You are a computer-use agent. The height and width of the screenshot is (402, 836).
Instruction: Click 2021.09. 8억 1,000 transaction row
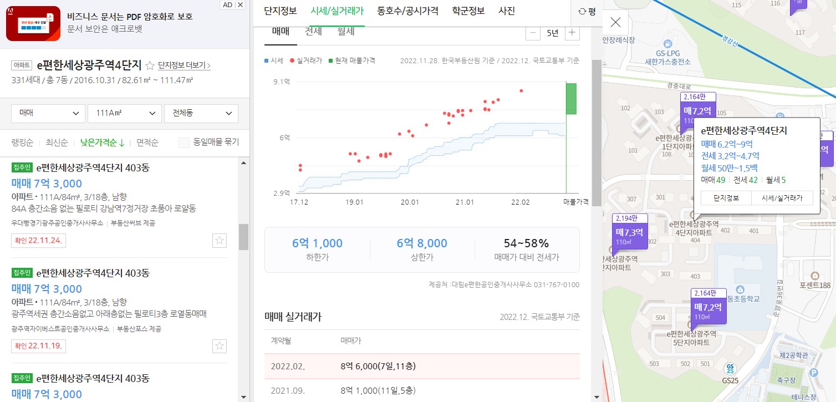(x=422, y=390)
